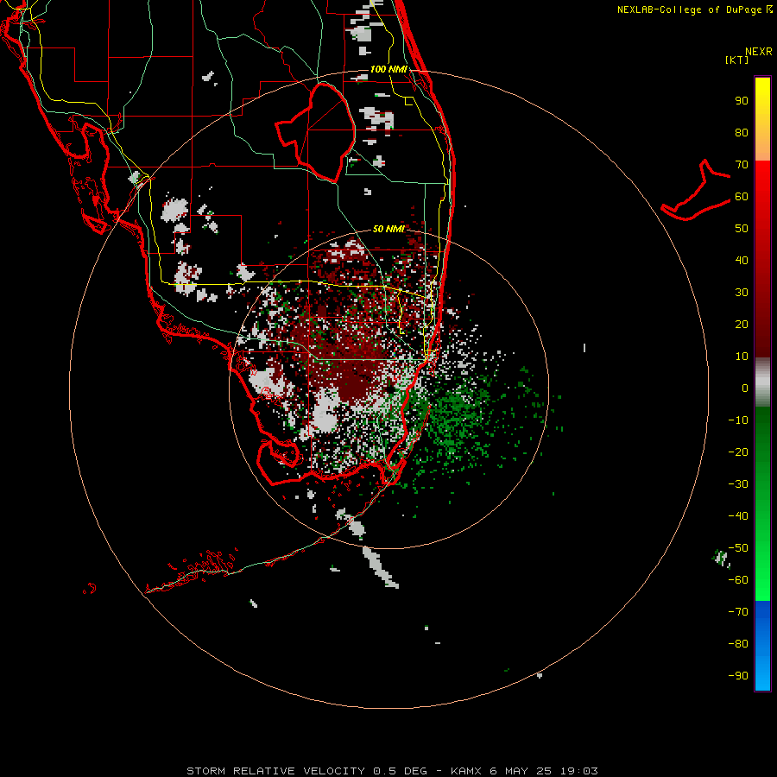This screenshot has width=777, height=777.
Task: Click the 90 value on the velocity scale
Action: coord(742,101)
